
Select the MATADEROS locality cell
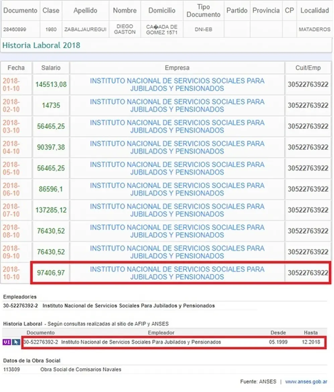coord(315,29)
